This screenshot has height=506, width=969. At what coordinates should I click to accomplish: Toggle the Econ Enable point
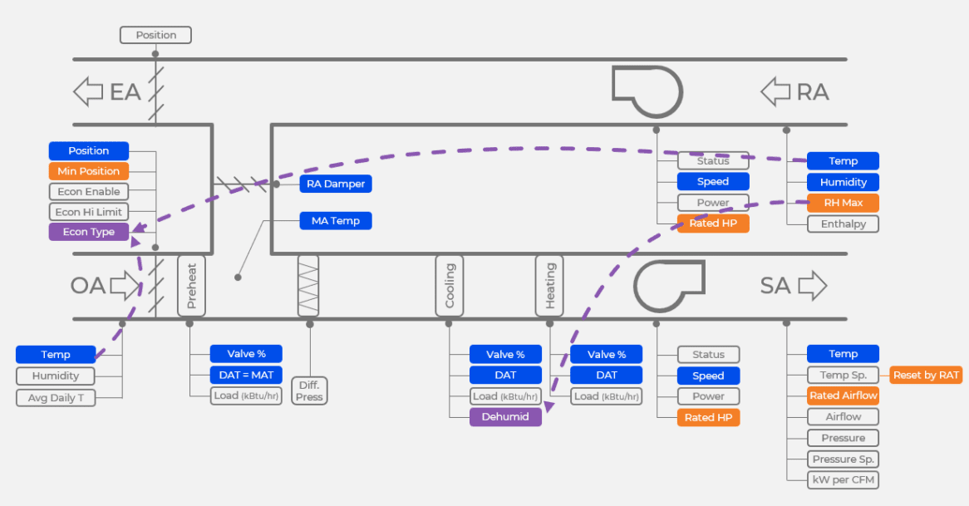click(x=88, y=191)
